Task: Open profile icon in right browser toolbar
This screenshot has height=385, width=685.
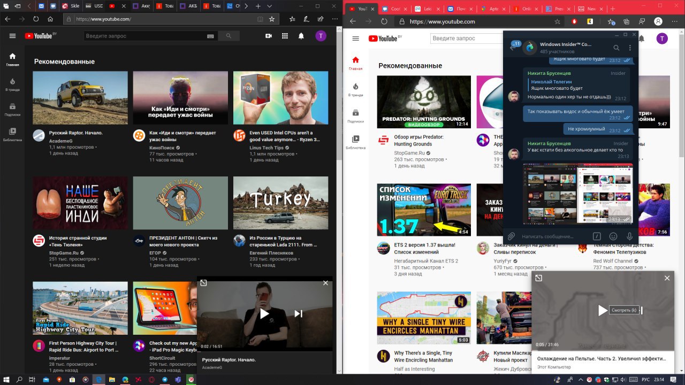Action: tap(658, 21)
